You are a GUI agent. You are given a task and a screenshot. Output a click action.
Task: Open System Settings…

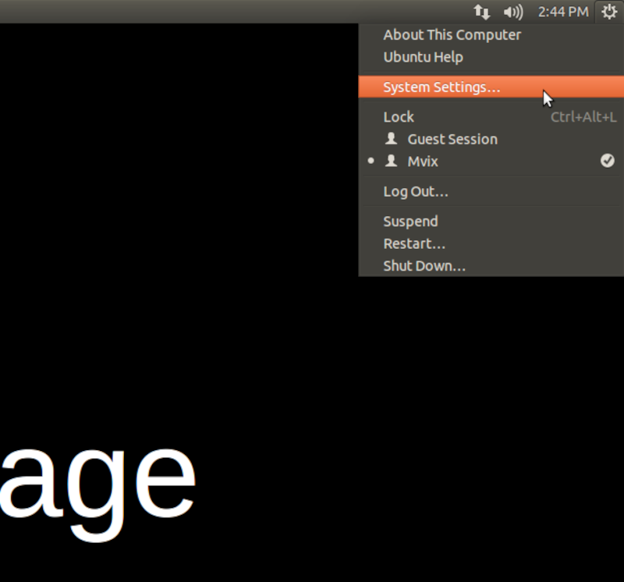coord(491,87)
